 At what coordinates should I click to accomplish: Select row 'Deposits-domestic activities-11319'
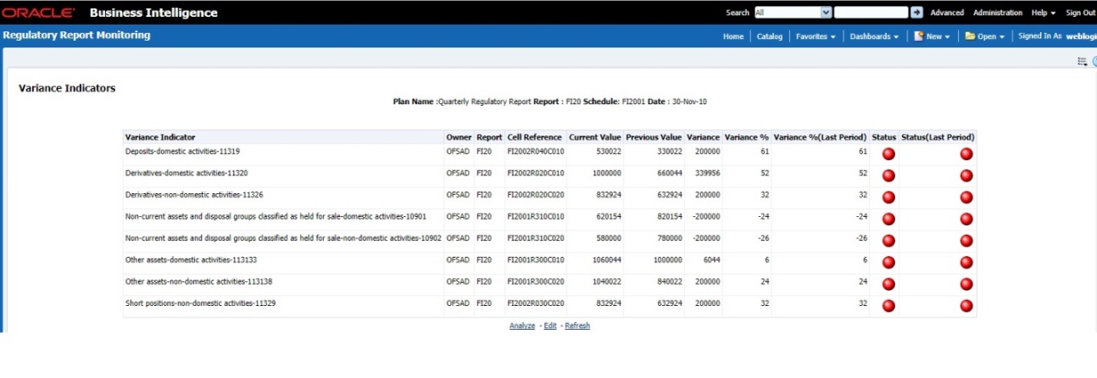pos(549,154)
